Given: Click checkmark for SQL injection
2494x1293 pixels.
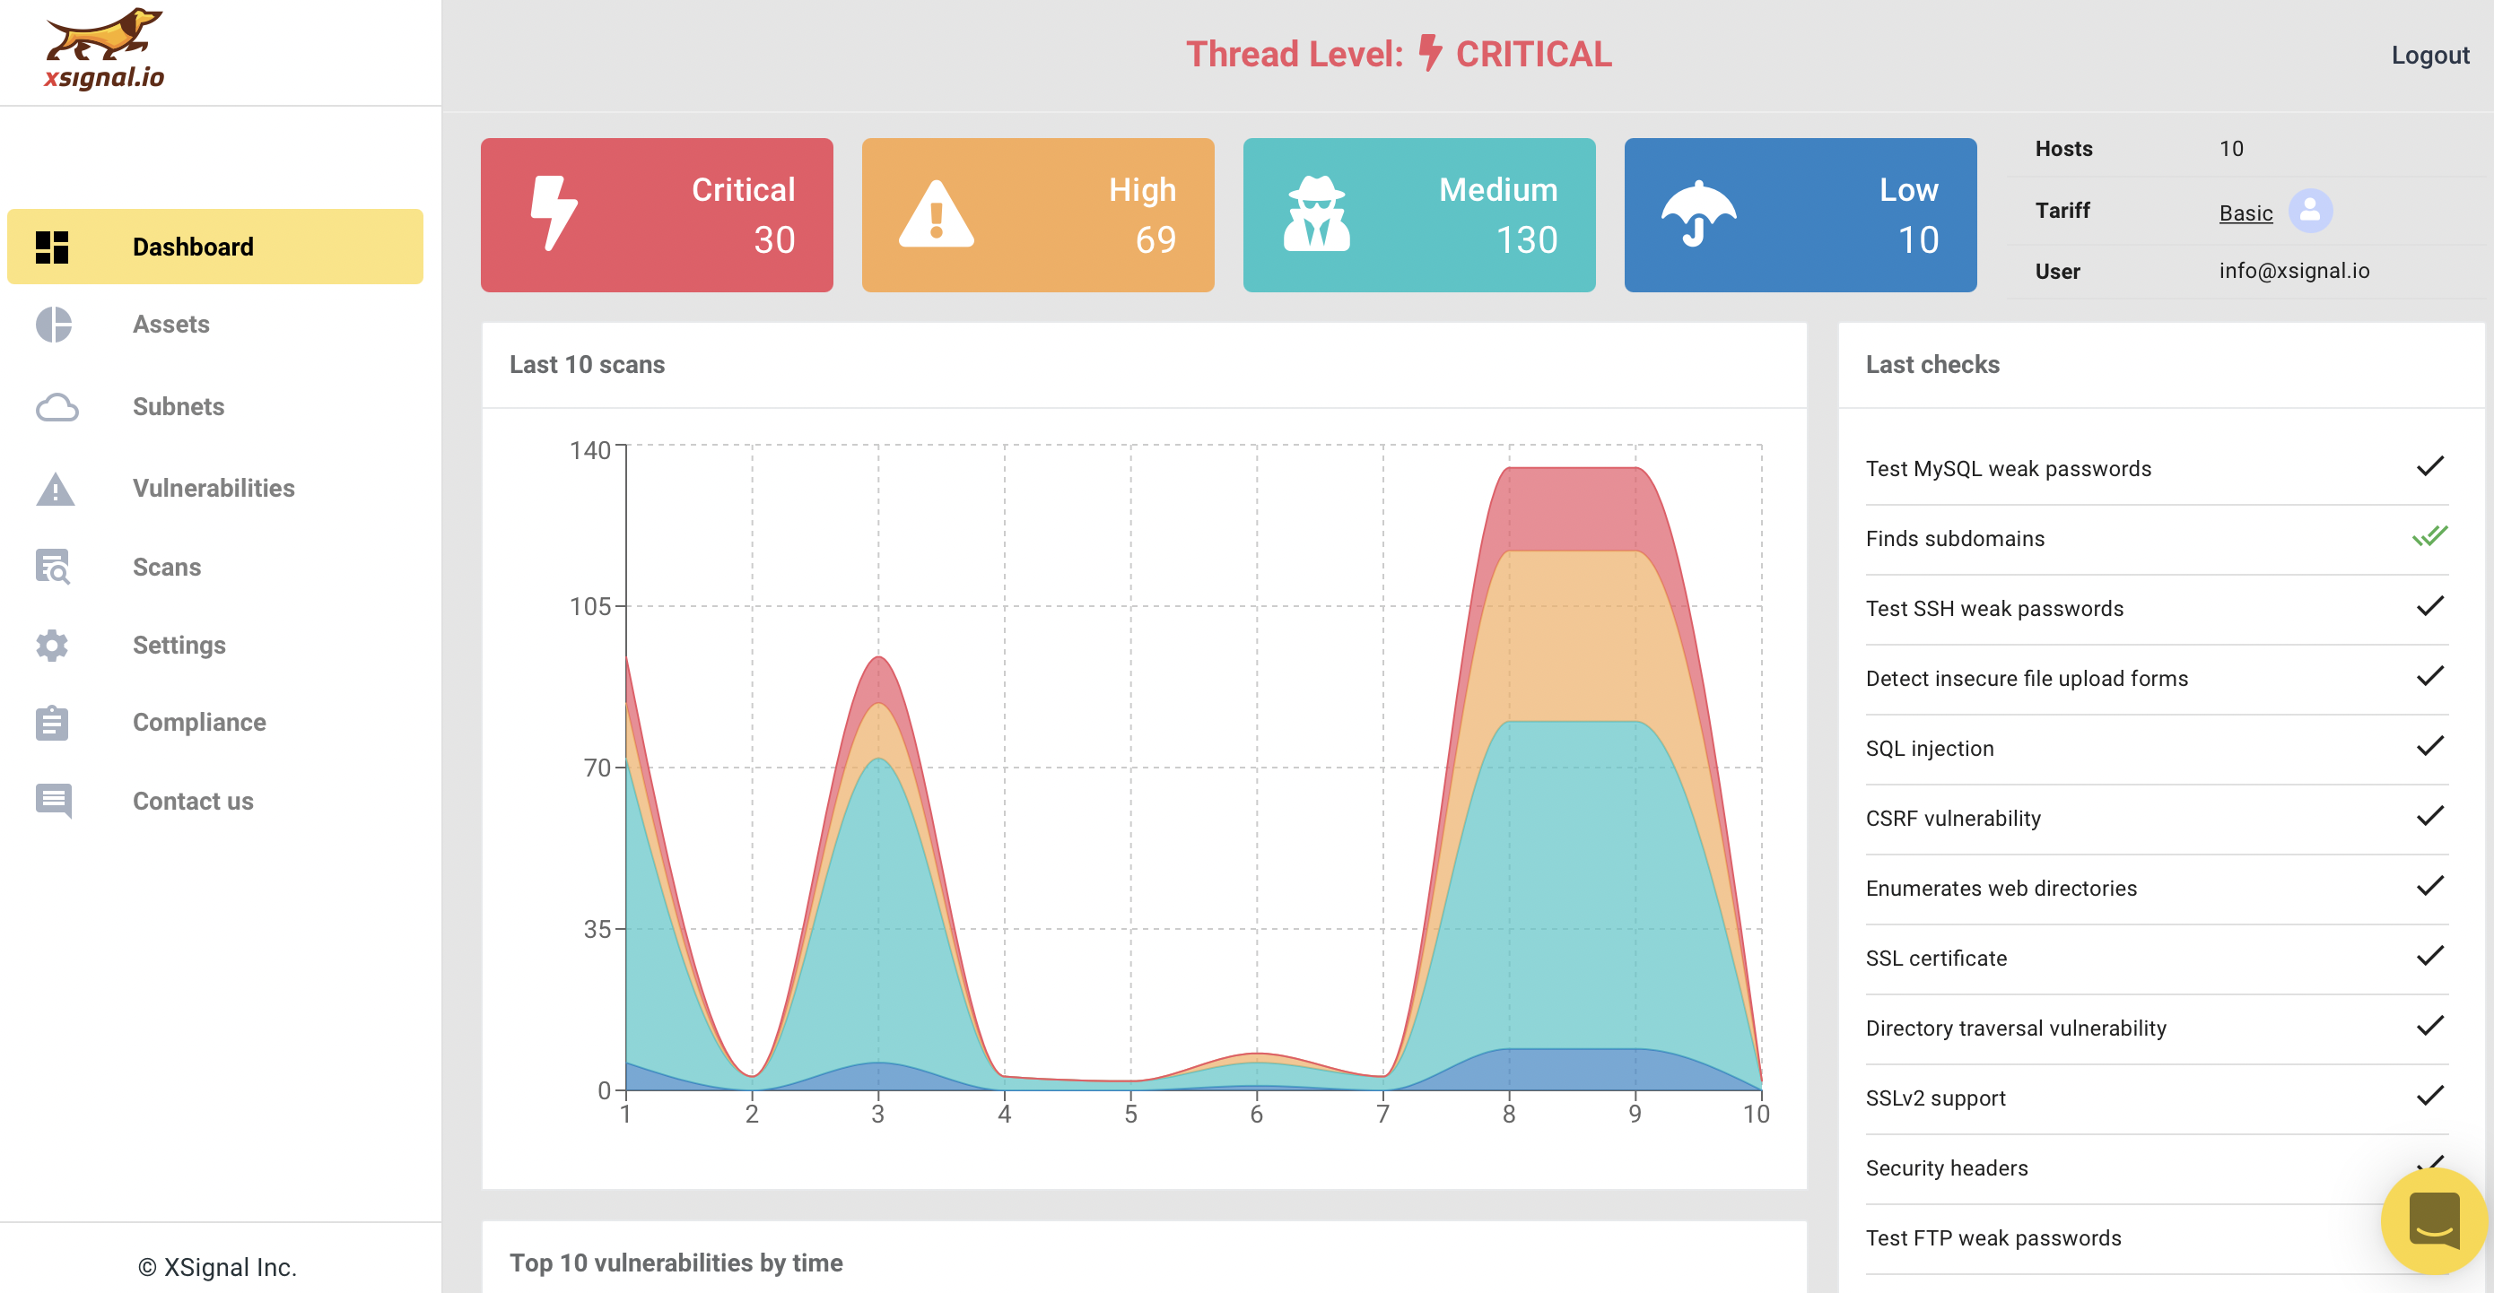Looking at the screenshot, I should 2430,746.
